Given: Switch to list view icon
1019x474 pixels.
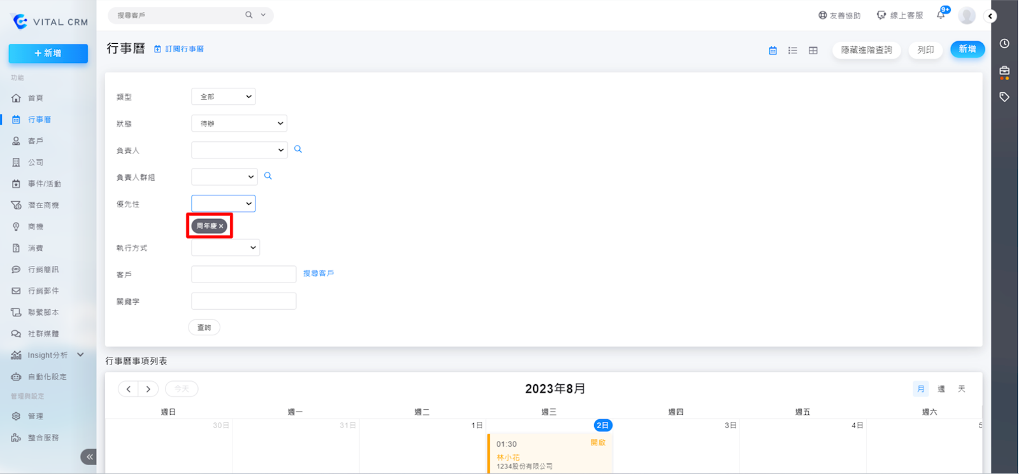Looking at the screenshot, I should tap(792, 50).
